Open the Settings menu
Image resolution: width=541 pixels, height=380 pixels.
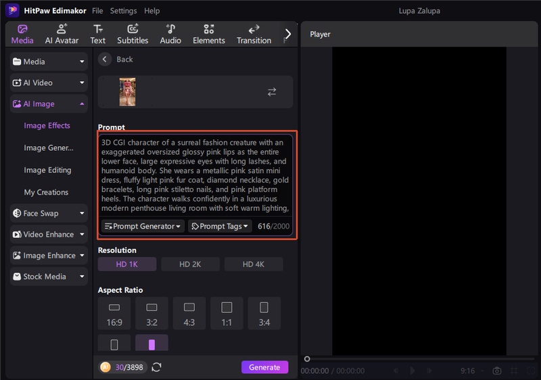click(x=123, y=11)
